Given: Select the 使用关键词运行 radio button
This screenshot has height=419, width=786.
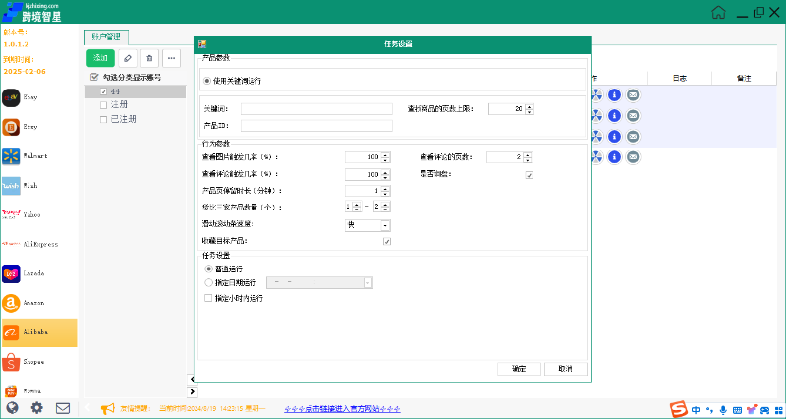Looking at the screenshot, I should [x=207, y=81].
